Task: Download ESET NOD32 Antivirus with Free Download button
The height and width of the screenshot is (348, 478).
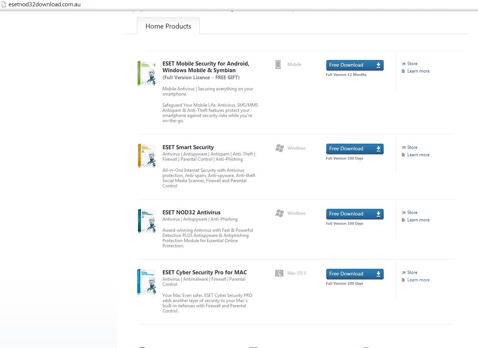Action: click(x=355, y=214)
